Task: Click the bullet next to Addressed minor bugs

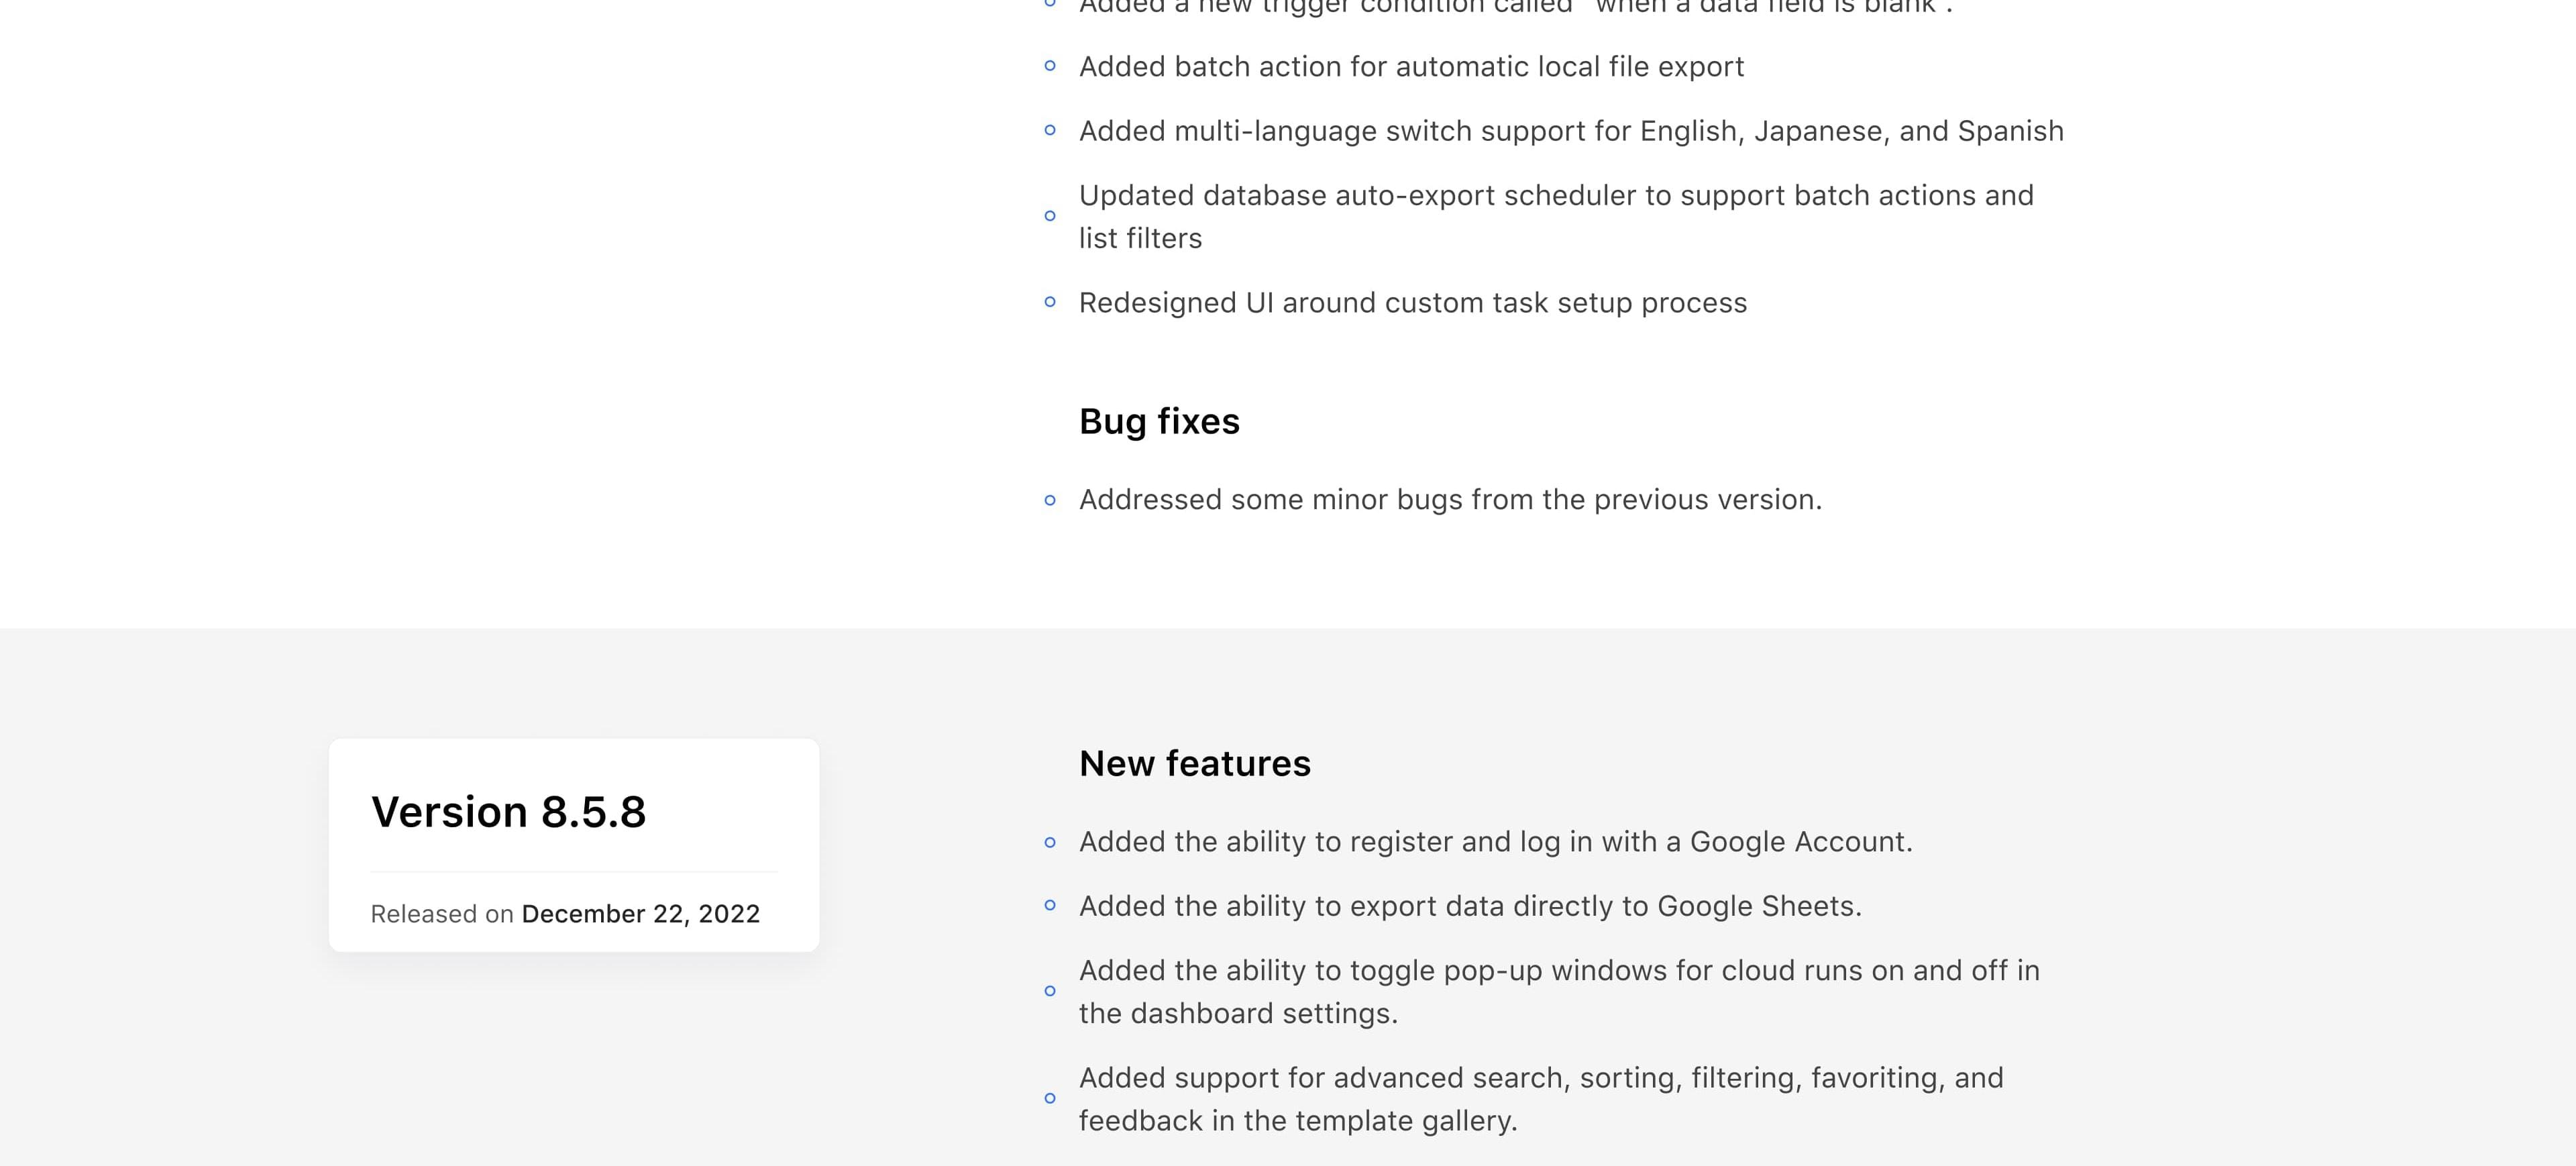Action: pyautogui.click(x=1050, y=500)
